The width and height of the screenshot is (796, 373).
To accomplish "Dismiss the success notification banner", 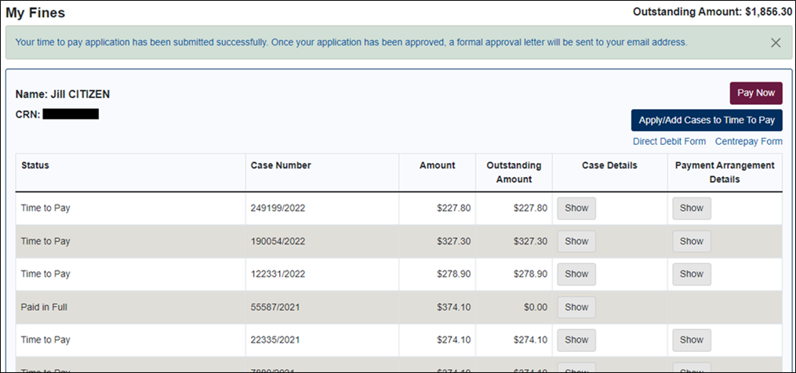I will pos(776,43).
